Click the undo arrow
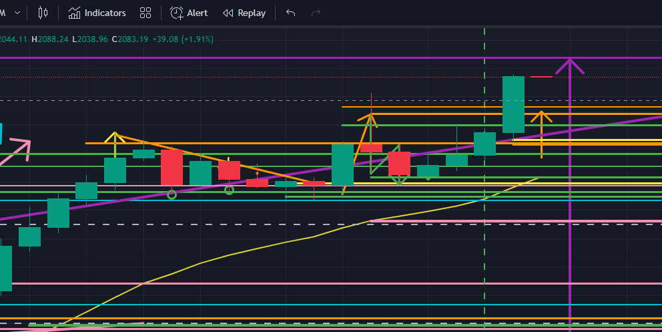The image size is (662, 332). point(290,13)
